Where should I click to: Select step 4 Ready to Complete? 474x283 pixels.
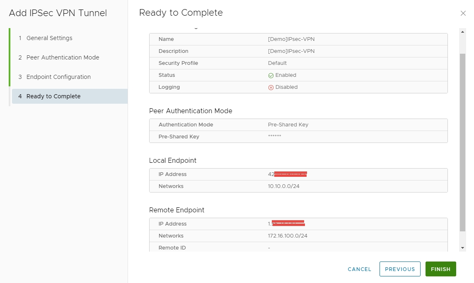pos(53,96)
